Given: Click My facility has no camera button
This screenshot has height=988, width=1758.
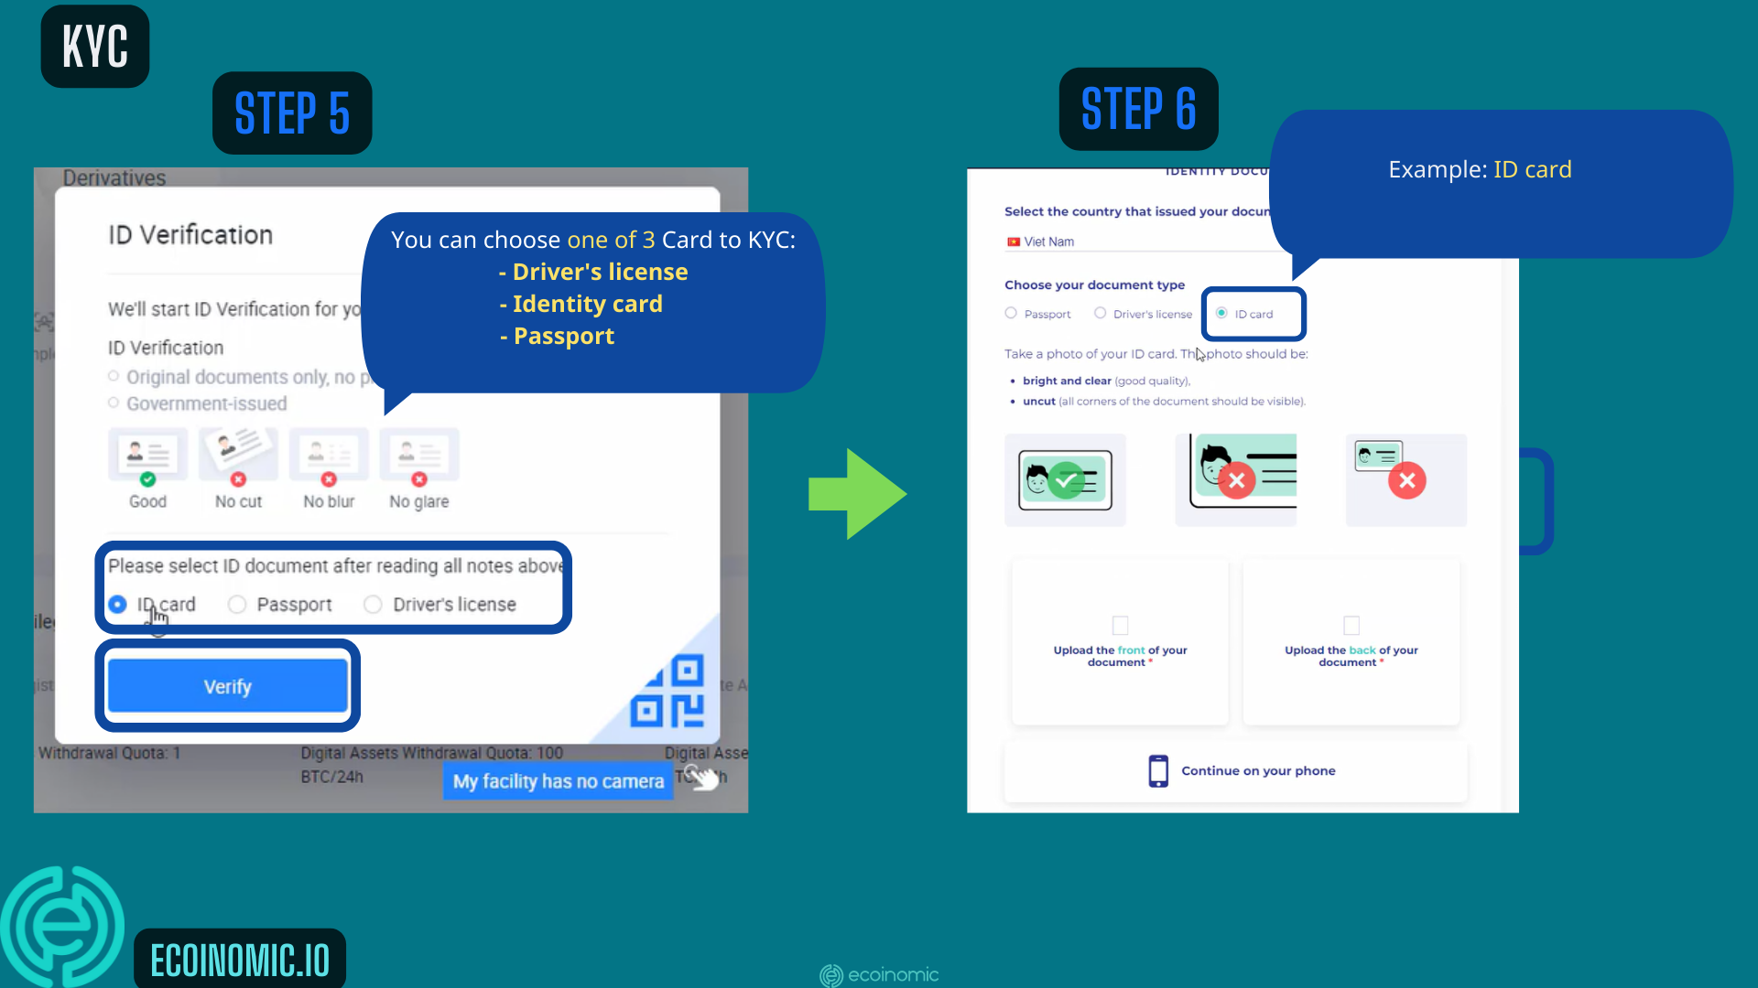Looking at the screenshot, I should pos(558,780).
